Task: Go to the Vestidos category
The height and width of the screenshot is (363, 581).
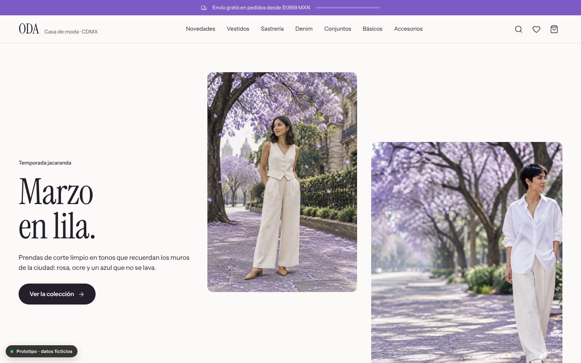Action: [x=238, y=29]
